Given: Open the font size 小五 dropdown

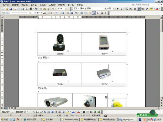Looking at the screenshot, I should 114,9.
